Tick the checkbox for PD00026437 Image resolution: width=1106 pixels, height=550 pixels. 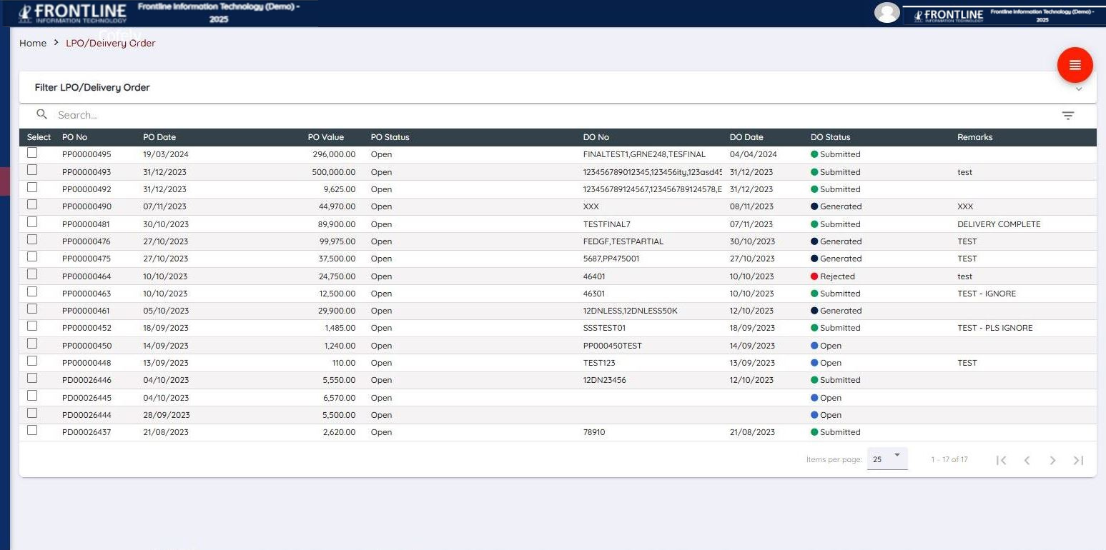31,430
